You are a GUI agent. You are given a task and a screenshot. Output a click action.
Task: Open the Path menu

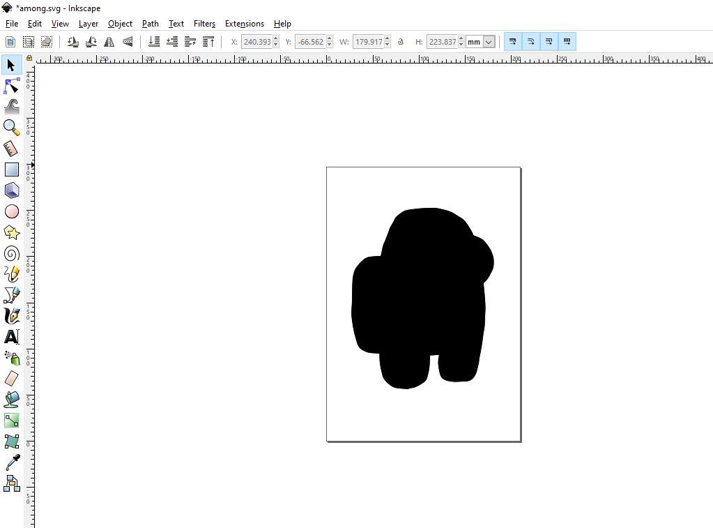(x=150, y=23)
